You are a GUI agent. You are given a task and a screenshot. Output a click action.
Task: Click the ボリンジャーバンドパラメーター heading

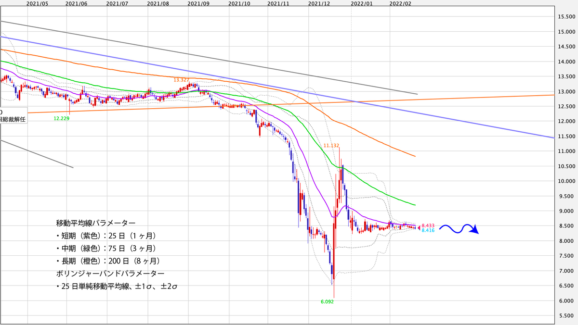(x=110, y=273)
